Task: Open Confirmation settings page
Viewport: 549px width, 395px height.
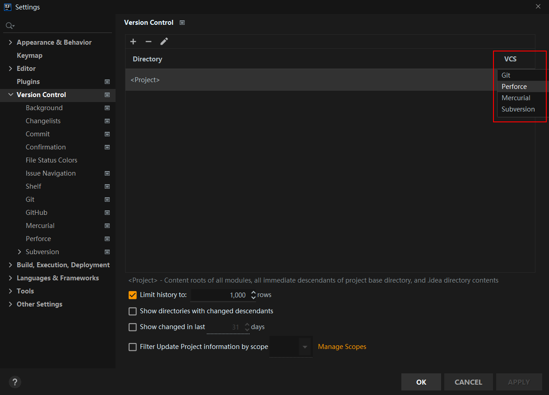Action: (x=46, y=147)
